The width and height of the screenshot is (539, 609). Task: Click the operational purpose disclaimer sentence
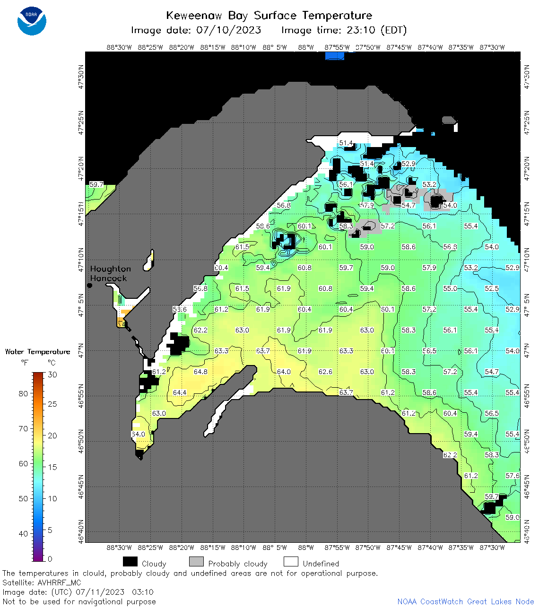click(190, 573)
